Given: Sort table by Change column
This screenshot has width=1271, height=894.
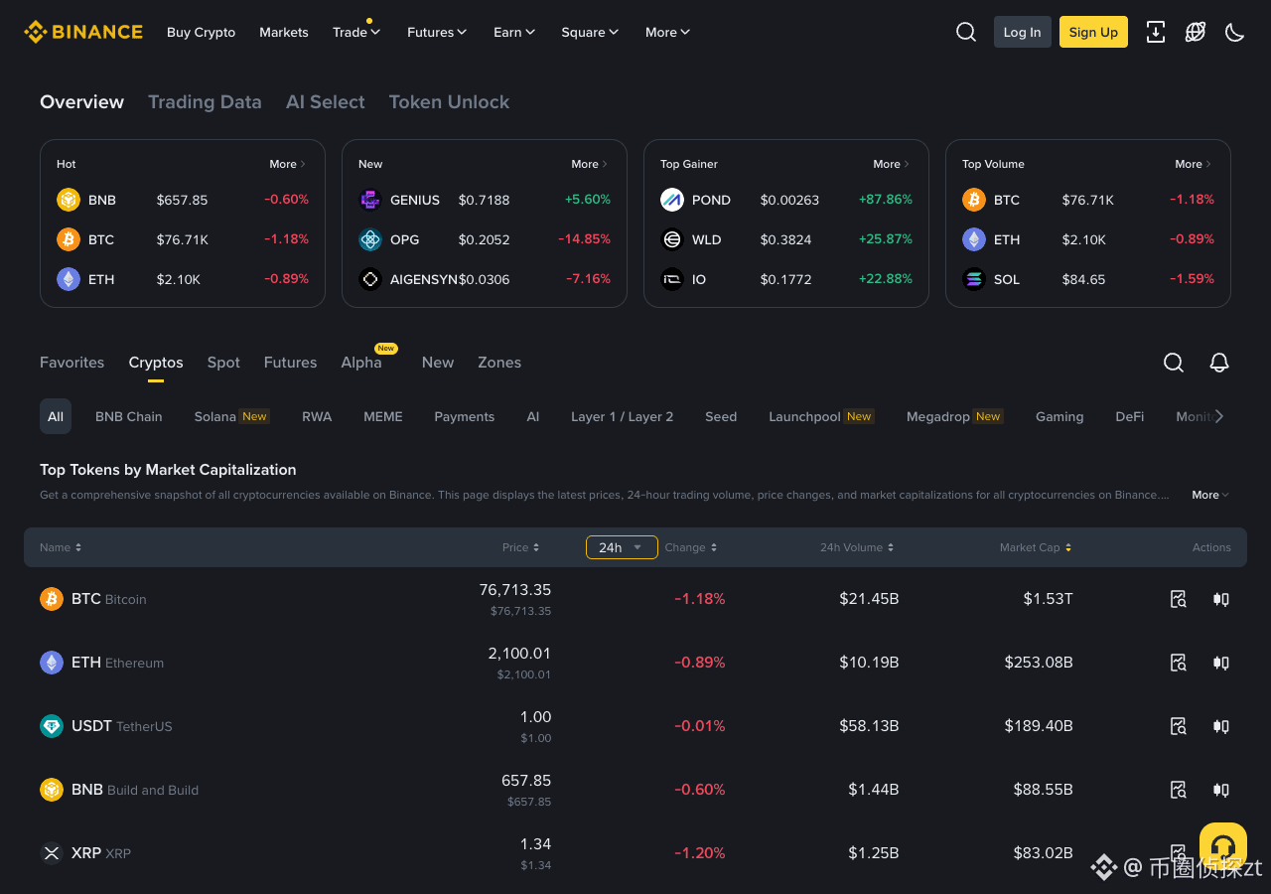Looking at the screenshot, I should [x=691, y=547].
